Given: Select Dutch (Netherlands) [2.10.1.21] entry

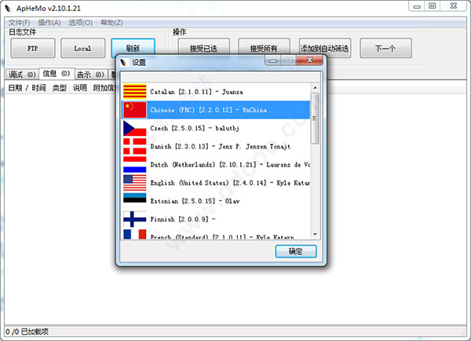Looking at the screenshot, I should pos(216,164).
